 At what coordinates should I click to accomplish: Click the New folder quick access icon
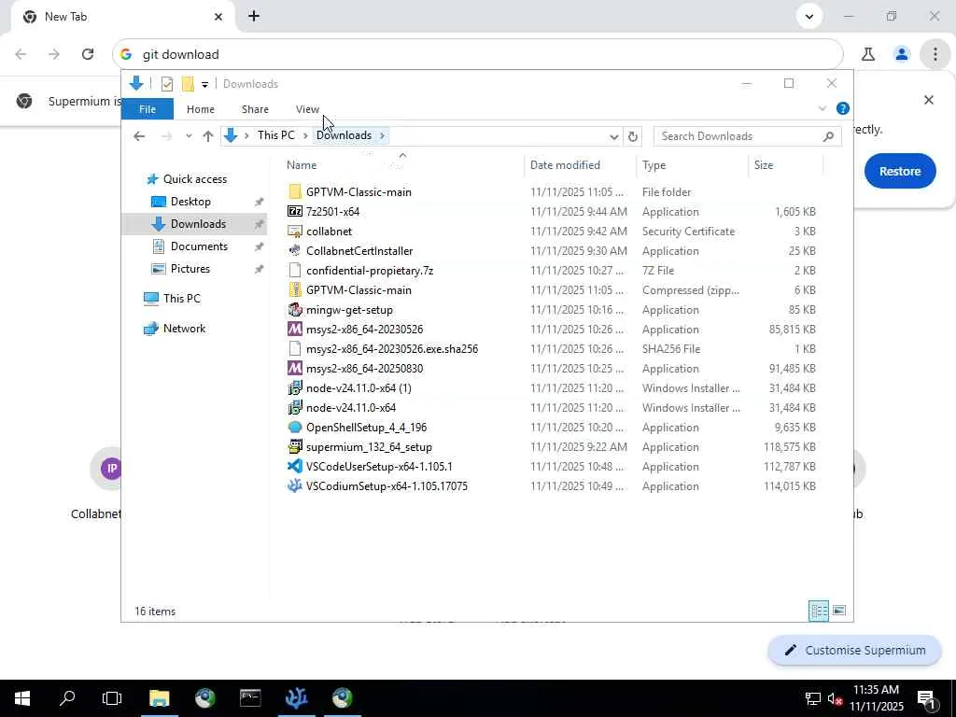coord(188,84)
